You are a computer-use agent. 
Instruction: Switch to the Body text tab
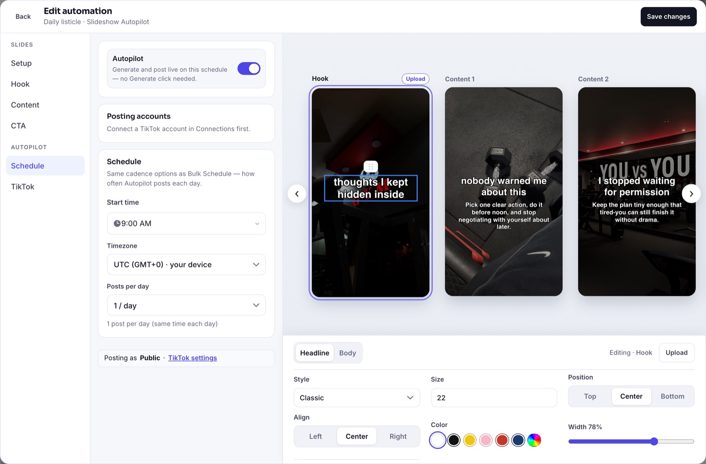[347, 353]
